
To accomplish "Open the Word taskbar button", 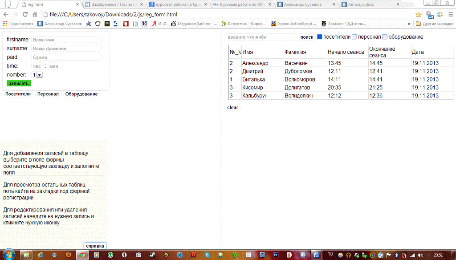I will coord(316,255).
